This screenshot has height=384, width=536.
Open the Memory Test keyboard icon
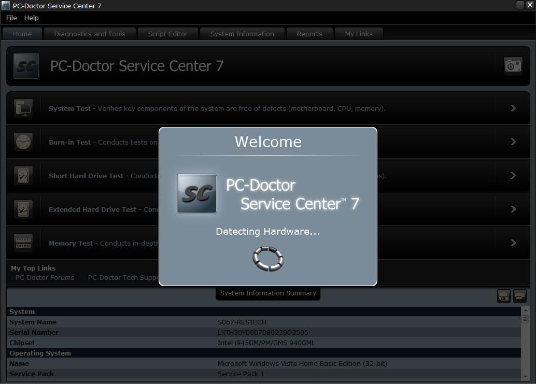23,243
